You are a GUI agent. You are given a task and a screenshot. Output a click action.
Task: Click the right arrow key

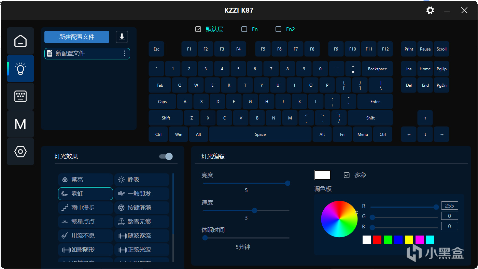click(441, 134)
